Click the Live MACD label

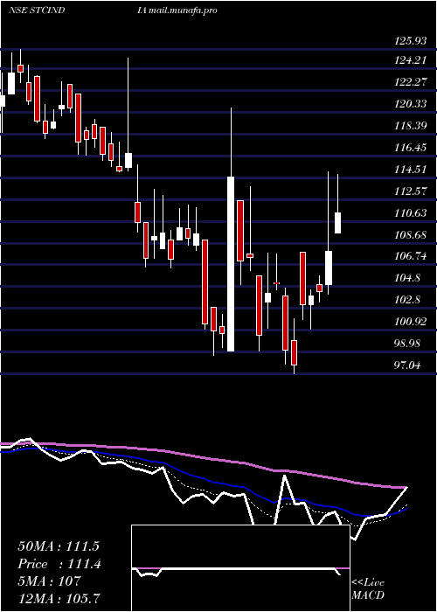368,589
